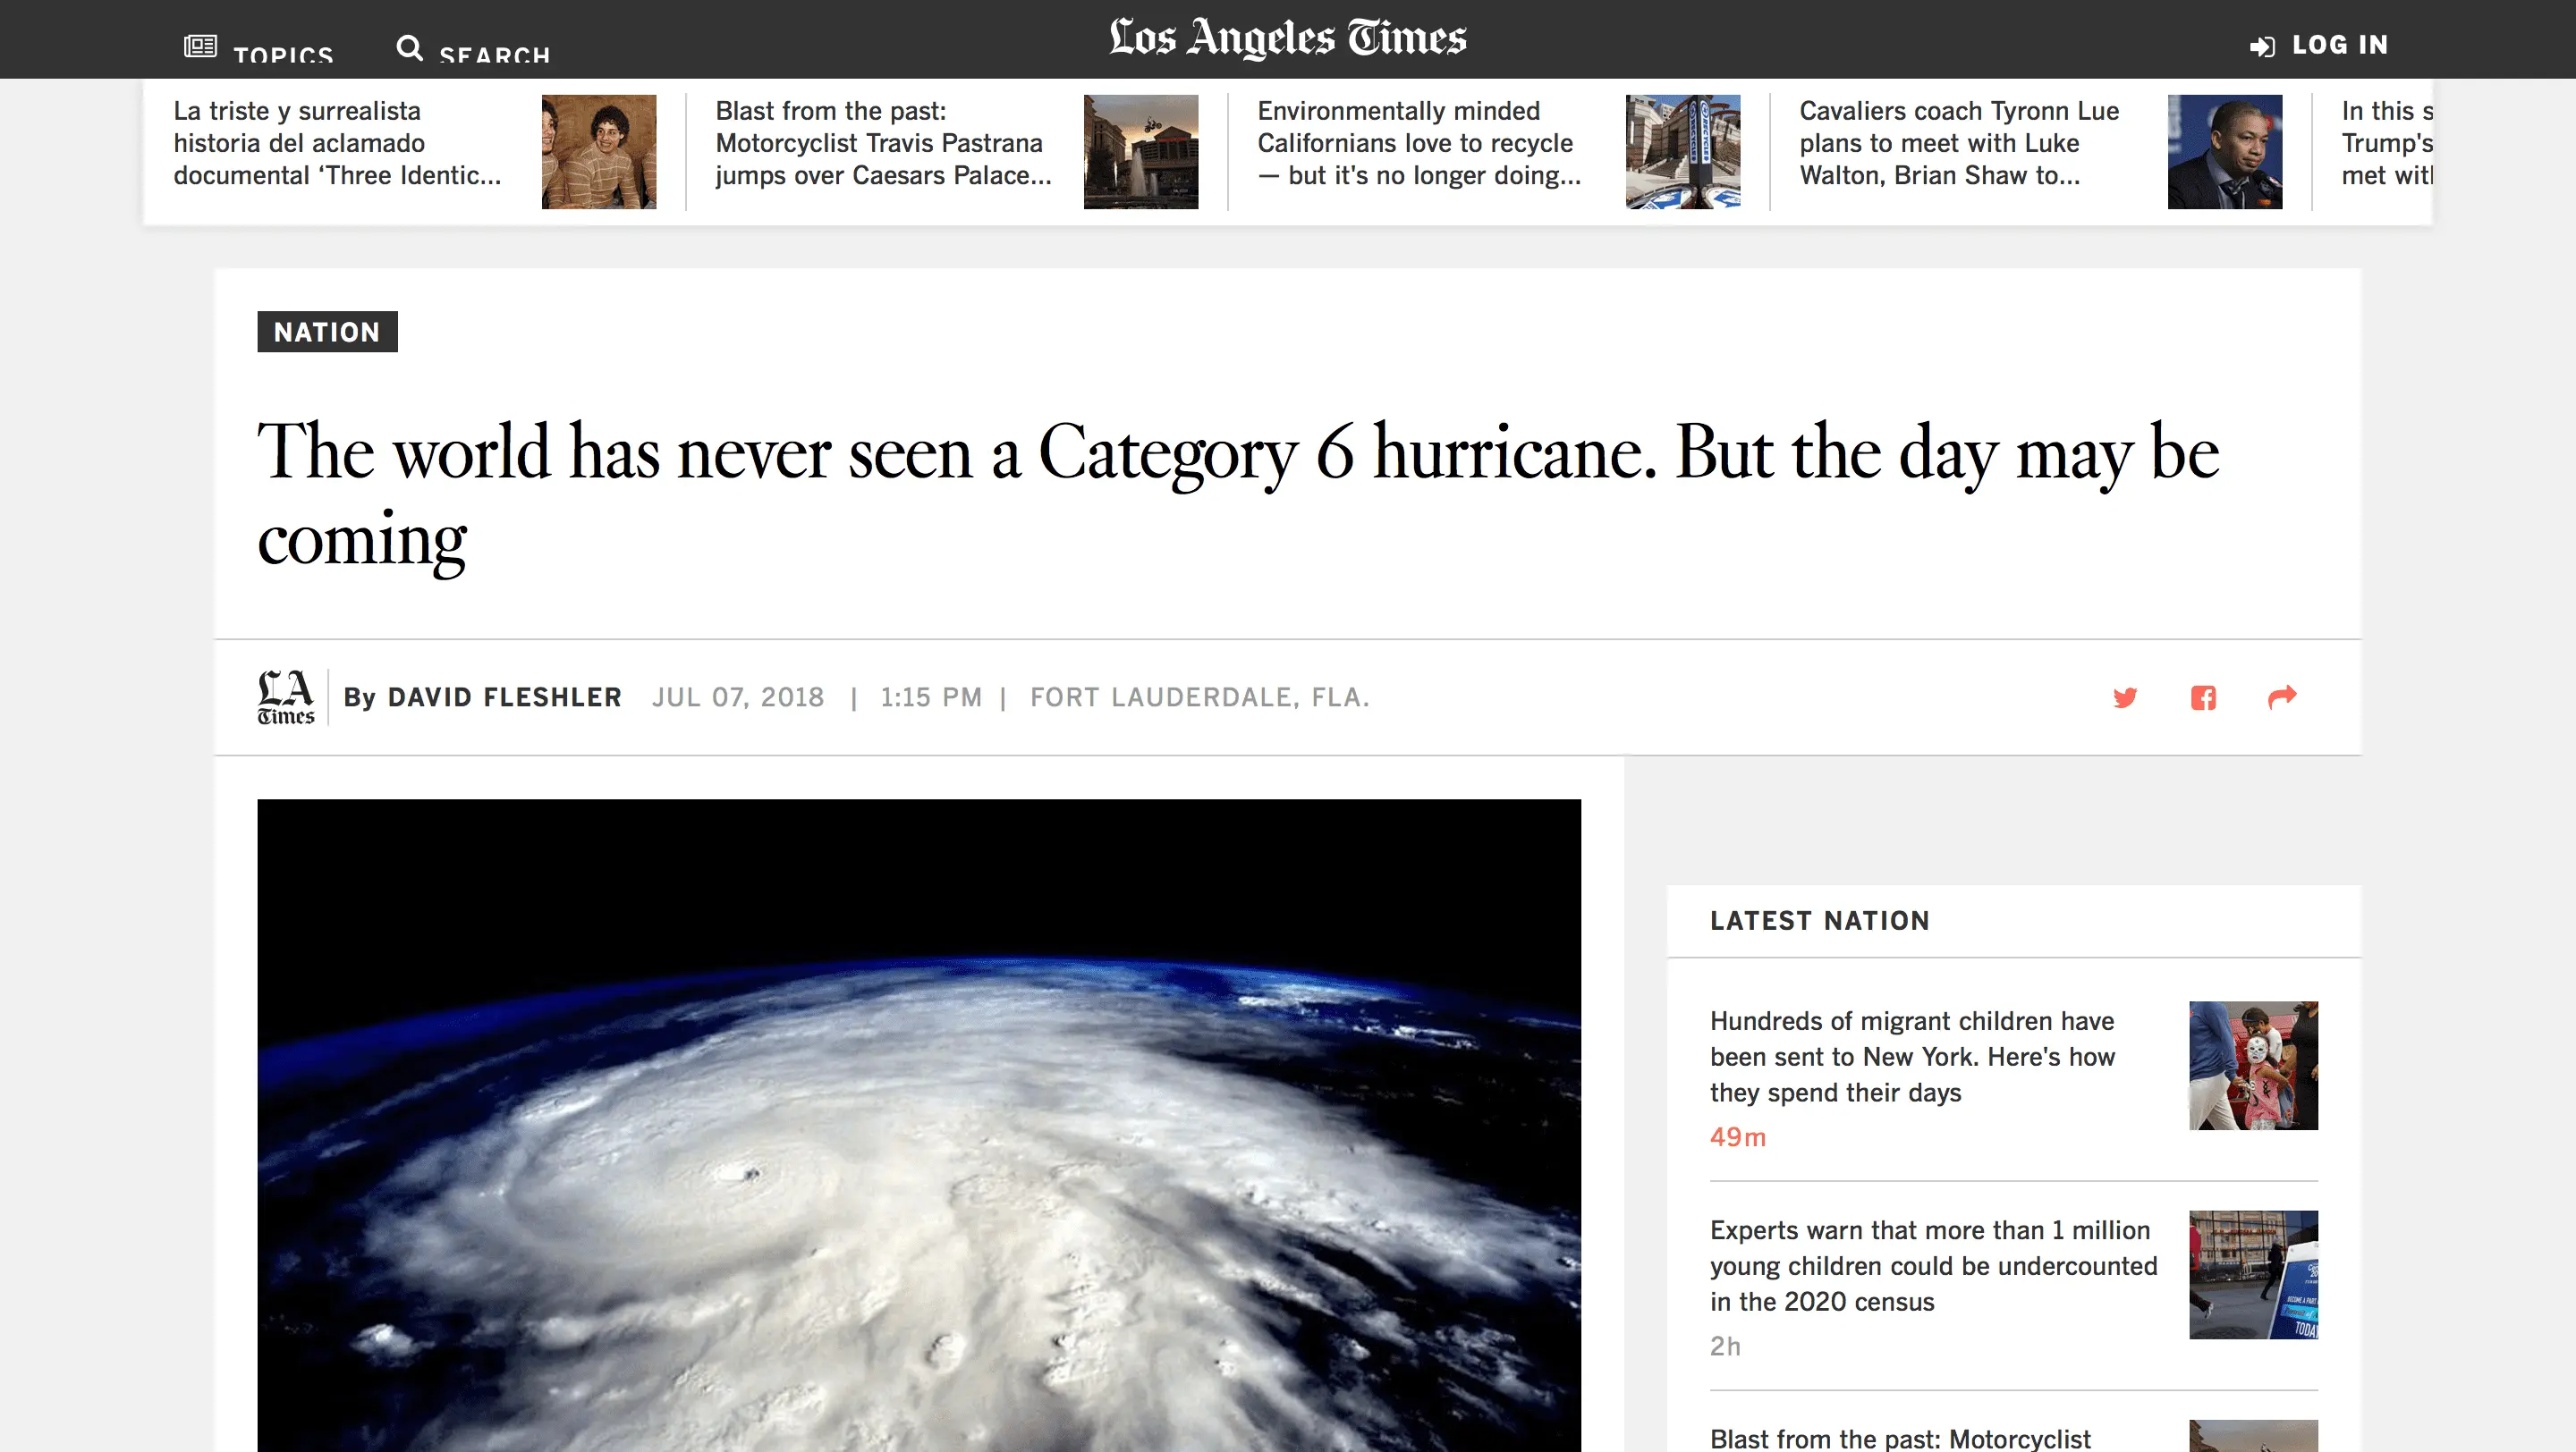The height and width of the screenshot is (1452, 2576).
Task: Open migrant children New York story
Action: [1912, 1058]
